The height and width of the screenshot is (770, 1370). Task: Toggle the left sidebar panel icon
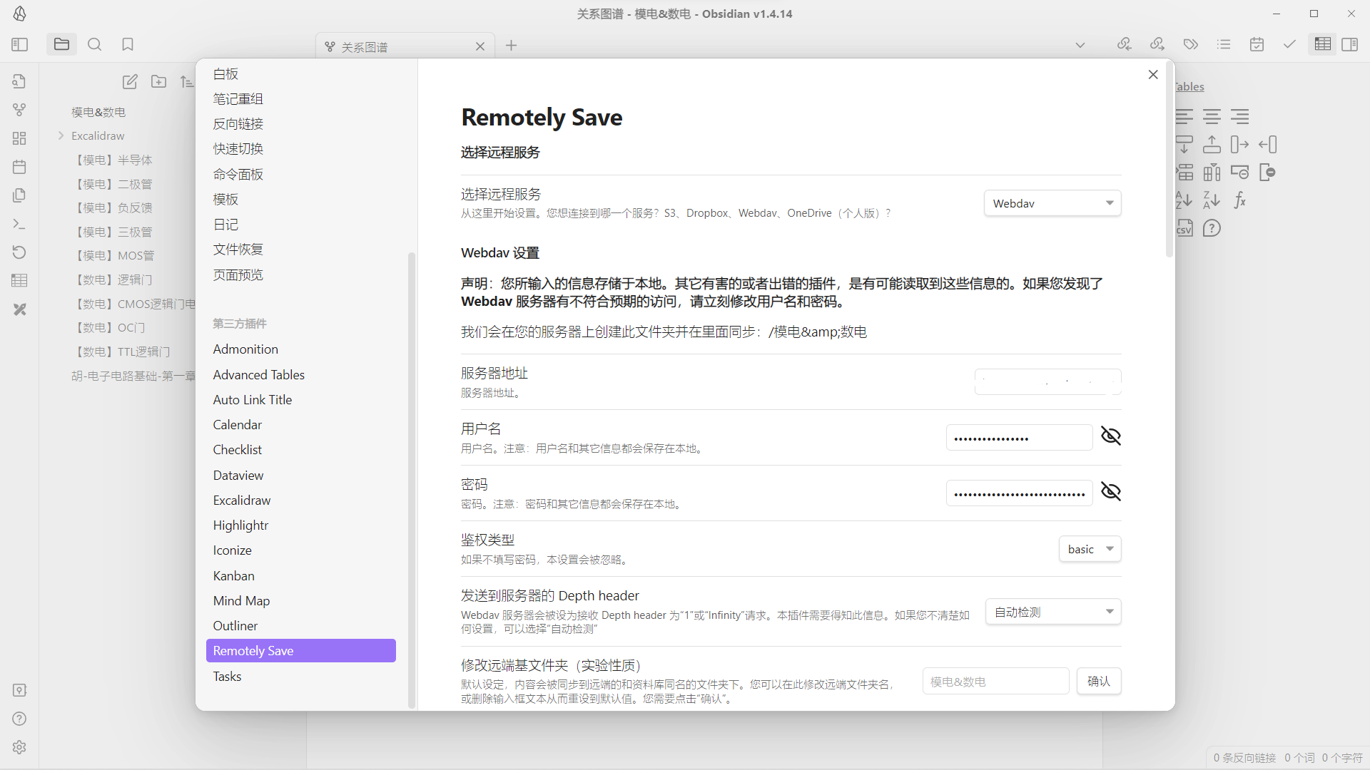pos(19,44)
